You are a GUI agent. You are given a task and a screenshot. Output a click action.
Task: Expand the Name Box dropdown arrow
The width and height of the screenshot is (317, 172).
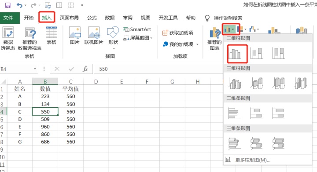click(35, 69)
